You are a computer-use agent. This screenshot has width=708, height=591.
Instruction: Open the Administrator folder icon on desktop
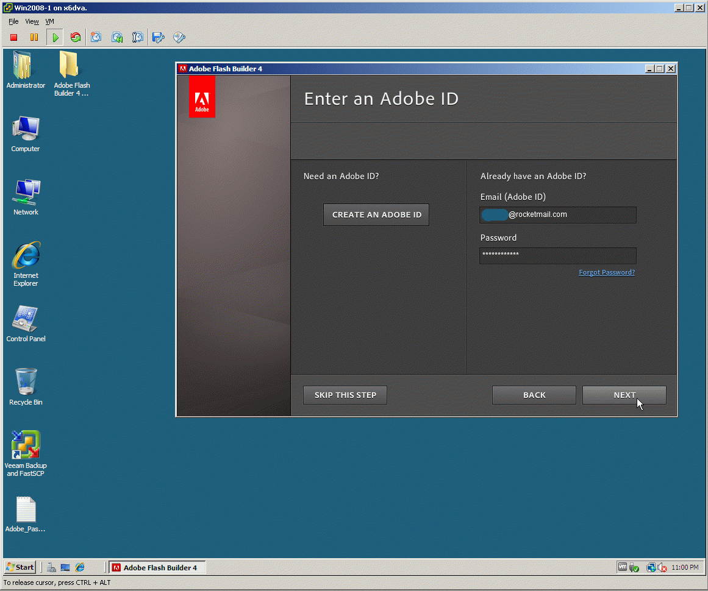[25, 70]
